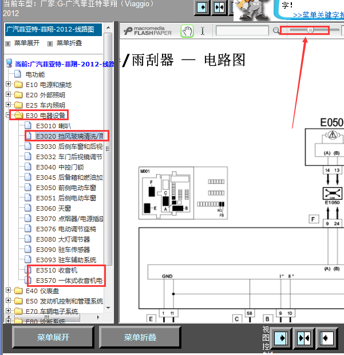
Task: Click the small 菜单展开 list icon
Action: click(8, 44)
